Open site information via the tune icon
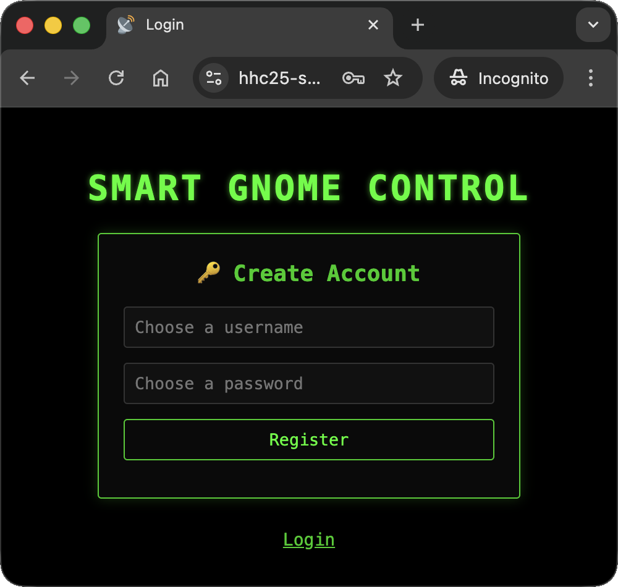This screenshot has width=618, height=587. coord(213,78)
